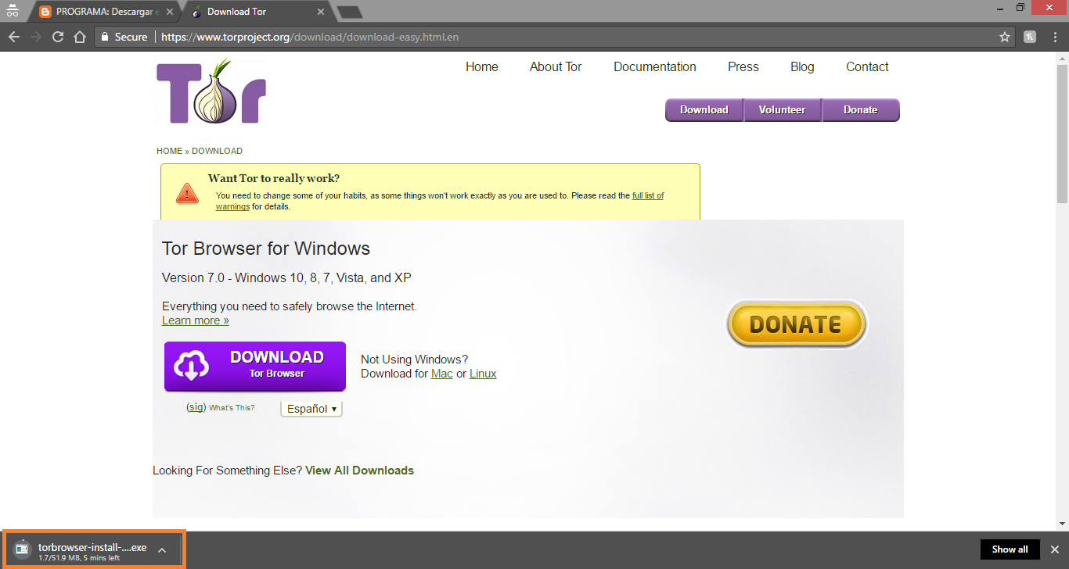The height and width of the screenshot is (569, 1069).
Task: Click the Secure padlock site info
Action: [124, 37]
